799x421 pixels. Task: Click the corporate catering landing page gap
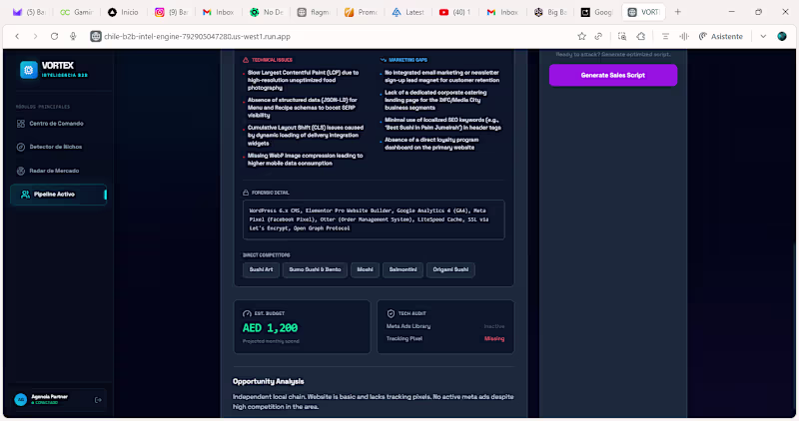coord(435,100)
